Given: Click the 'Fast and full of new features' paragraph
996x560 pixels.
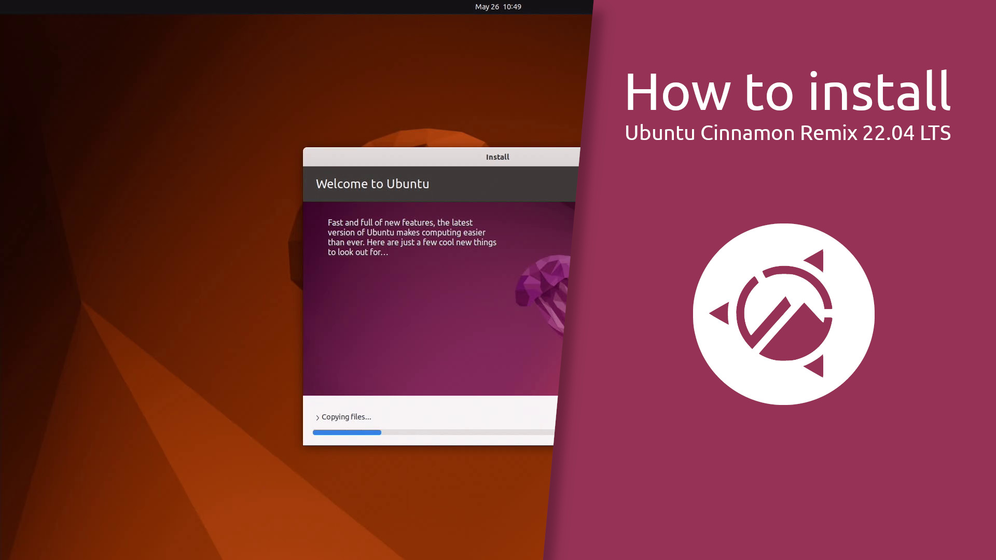Looking at the screenshot, I should point(412,237).
